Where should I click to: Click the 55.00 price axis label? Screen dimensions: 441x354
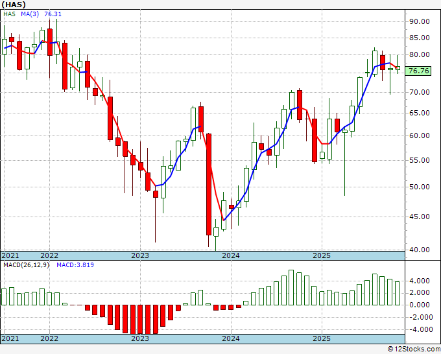coord(420,160)
